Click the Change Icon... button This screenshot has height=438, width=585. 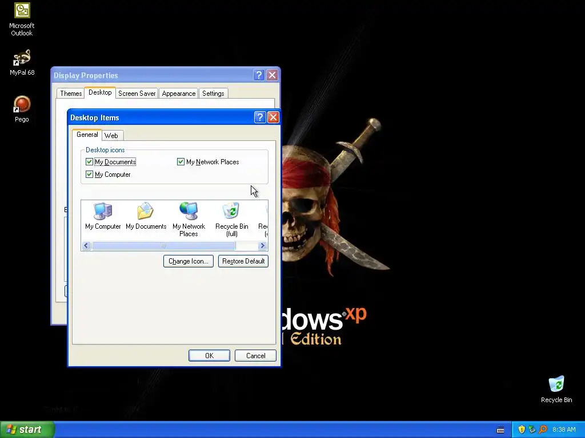coord(189,261)
